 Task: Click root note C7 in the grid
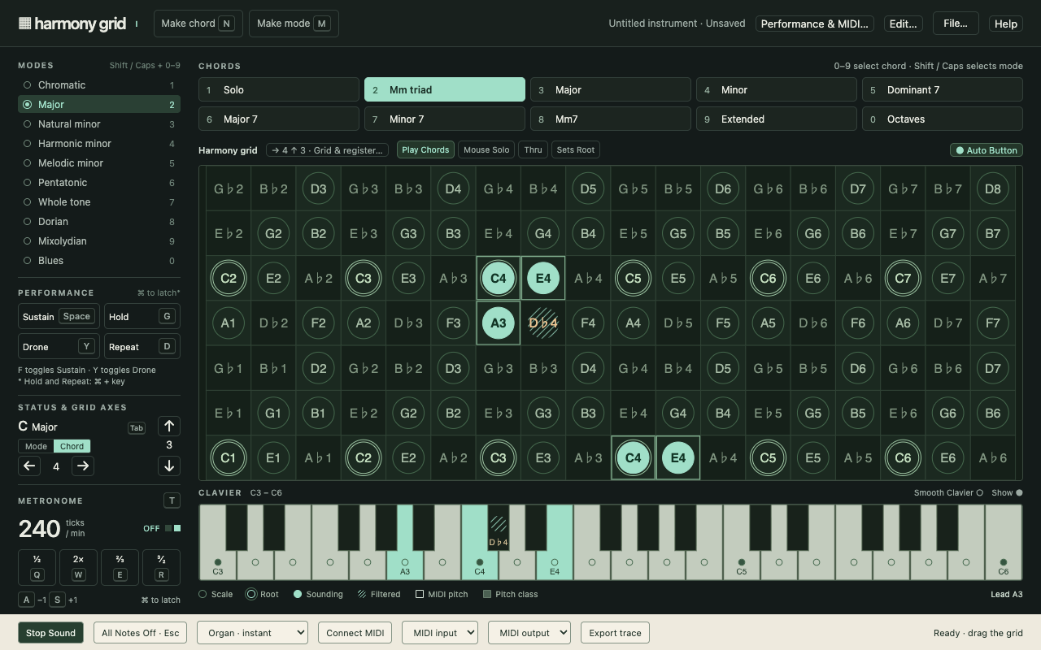(x=903, y=278)
